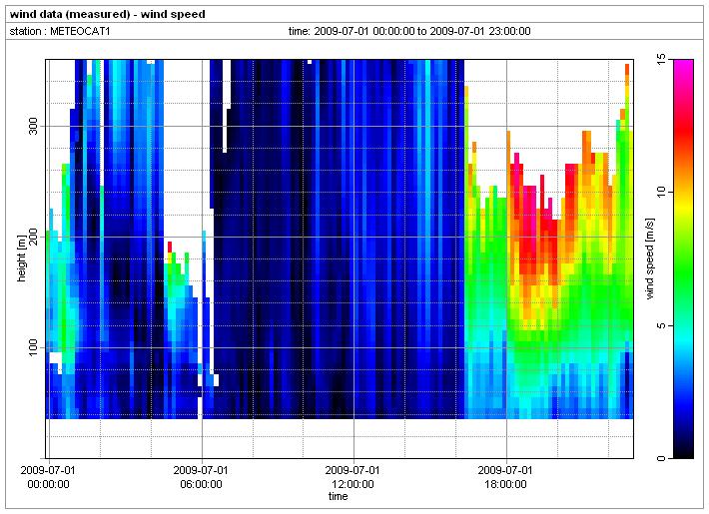Click the 15 value on the colorbar

coord(661,59)
